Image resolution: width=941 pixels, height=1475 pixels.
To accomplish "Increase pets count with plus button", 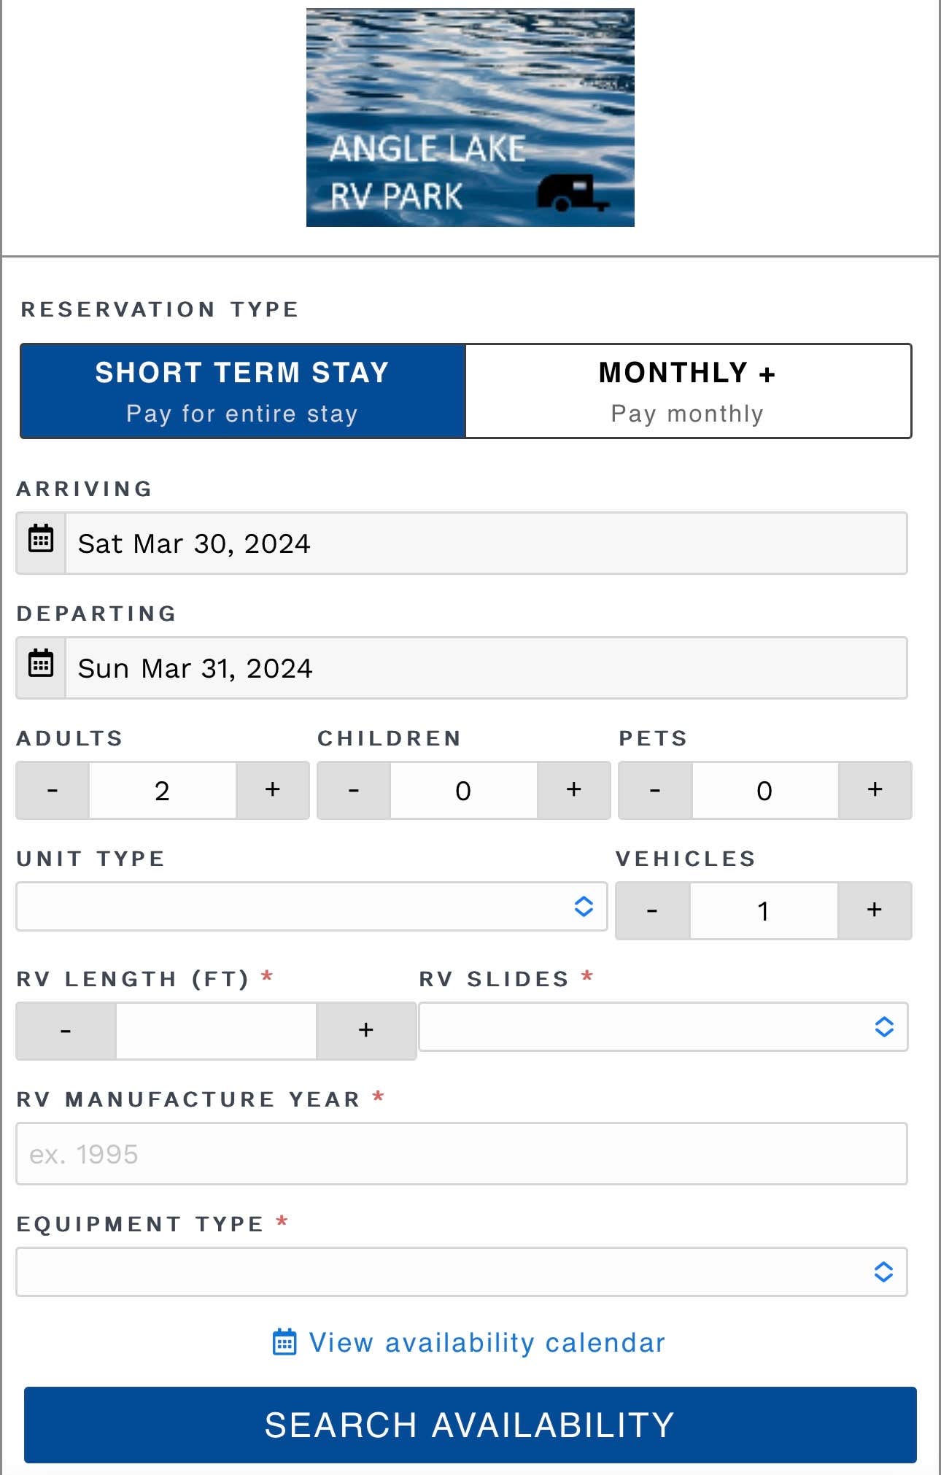I will (x=875, y=790).
